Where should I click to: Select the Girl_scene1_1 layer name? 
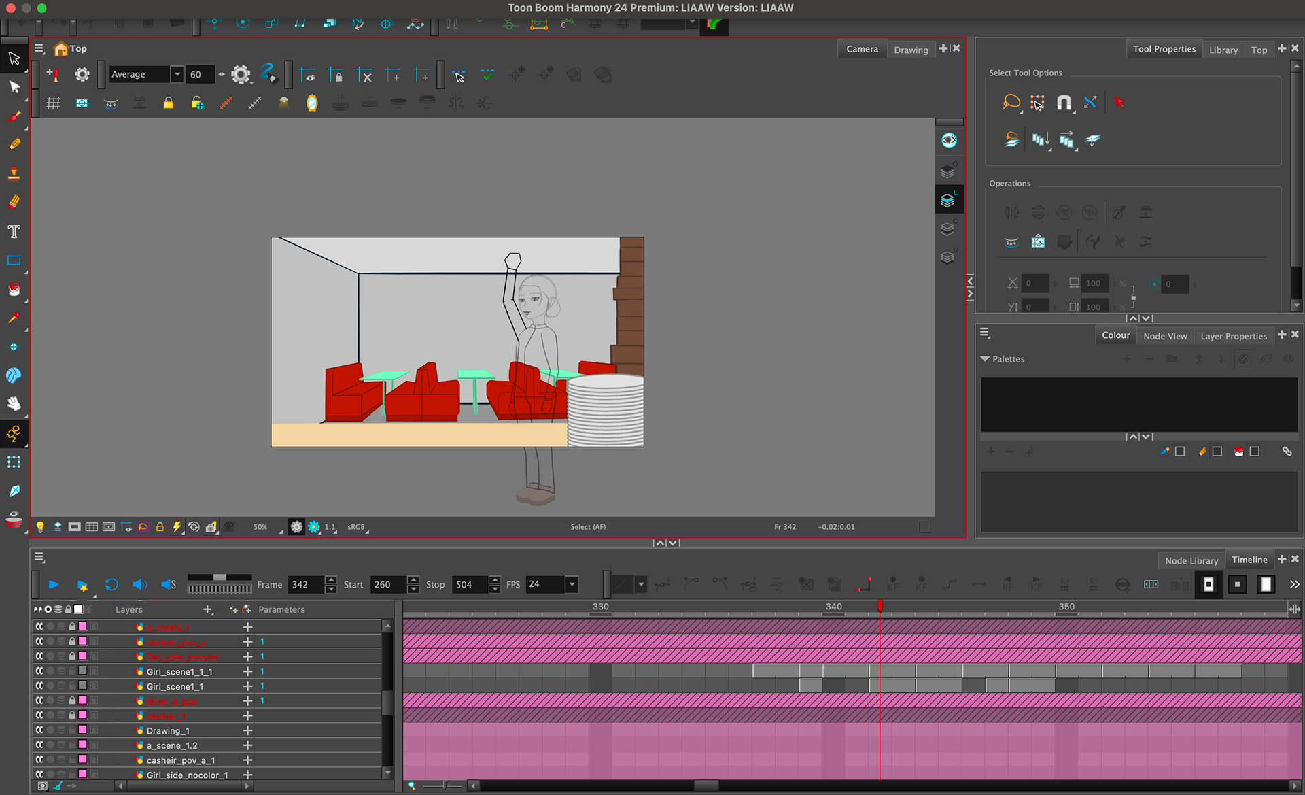coord(175,686)
